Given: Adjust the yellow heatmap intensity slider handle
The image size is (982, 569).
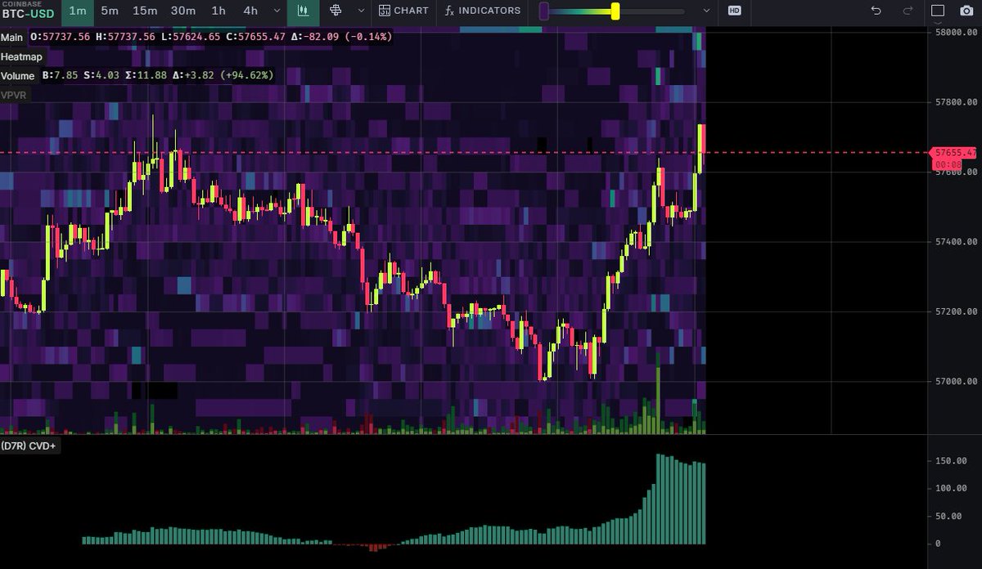Looking at the screenshot, I should [x=615, y=11].
